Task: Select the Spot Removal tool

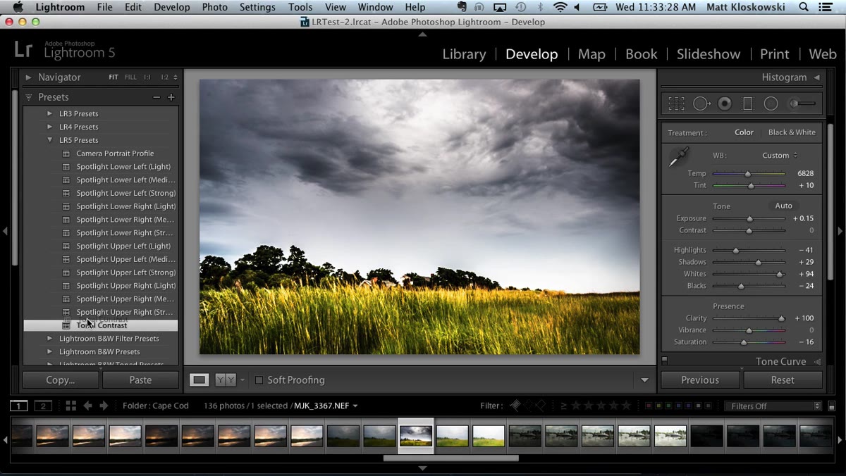Action: [701, 104]
